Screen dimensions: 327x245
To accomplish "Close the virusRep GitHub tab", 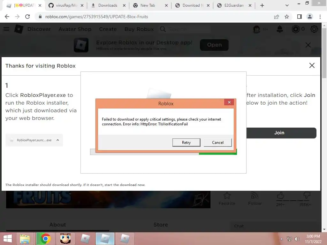I will [82, 5].
